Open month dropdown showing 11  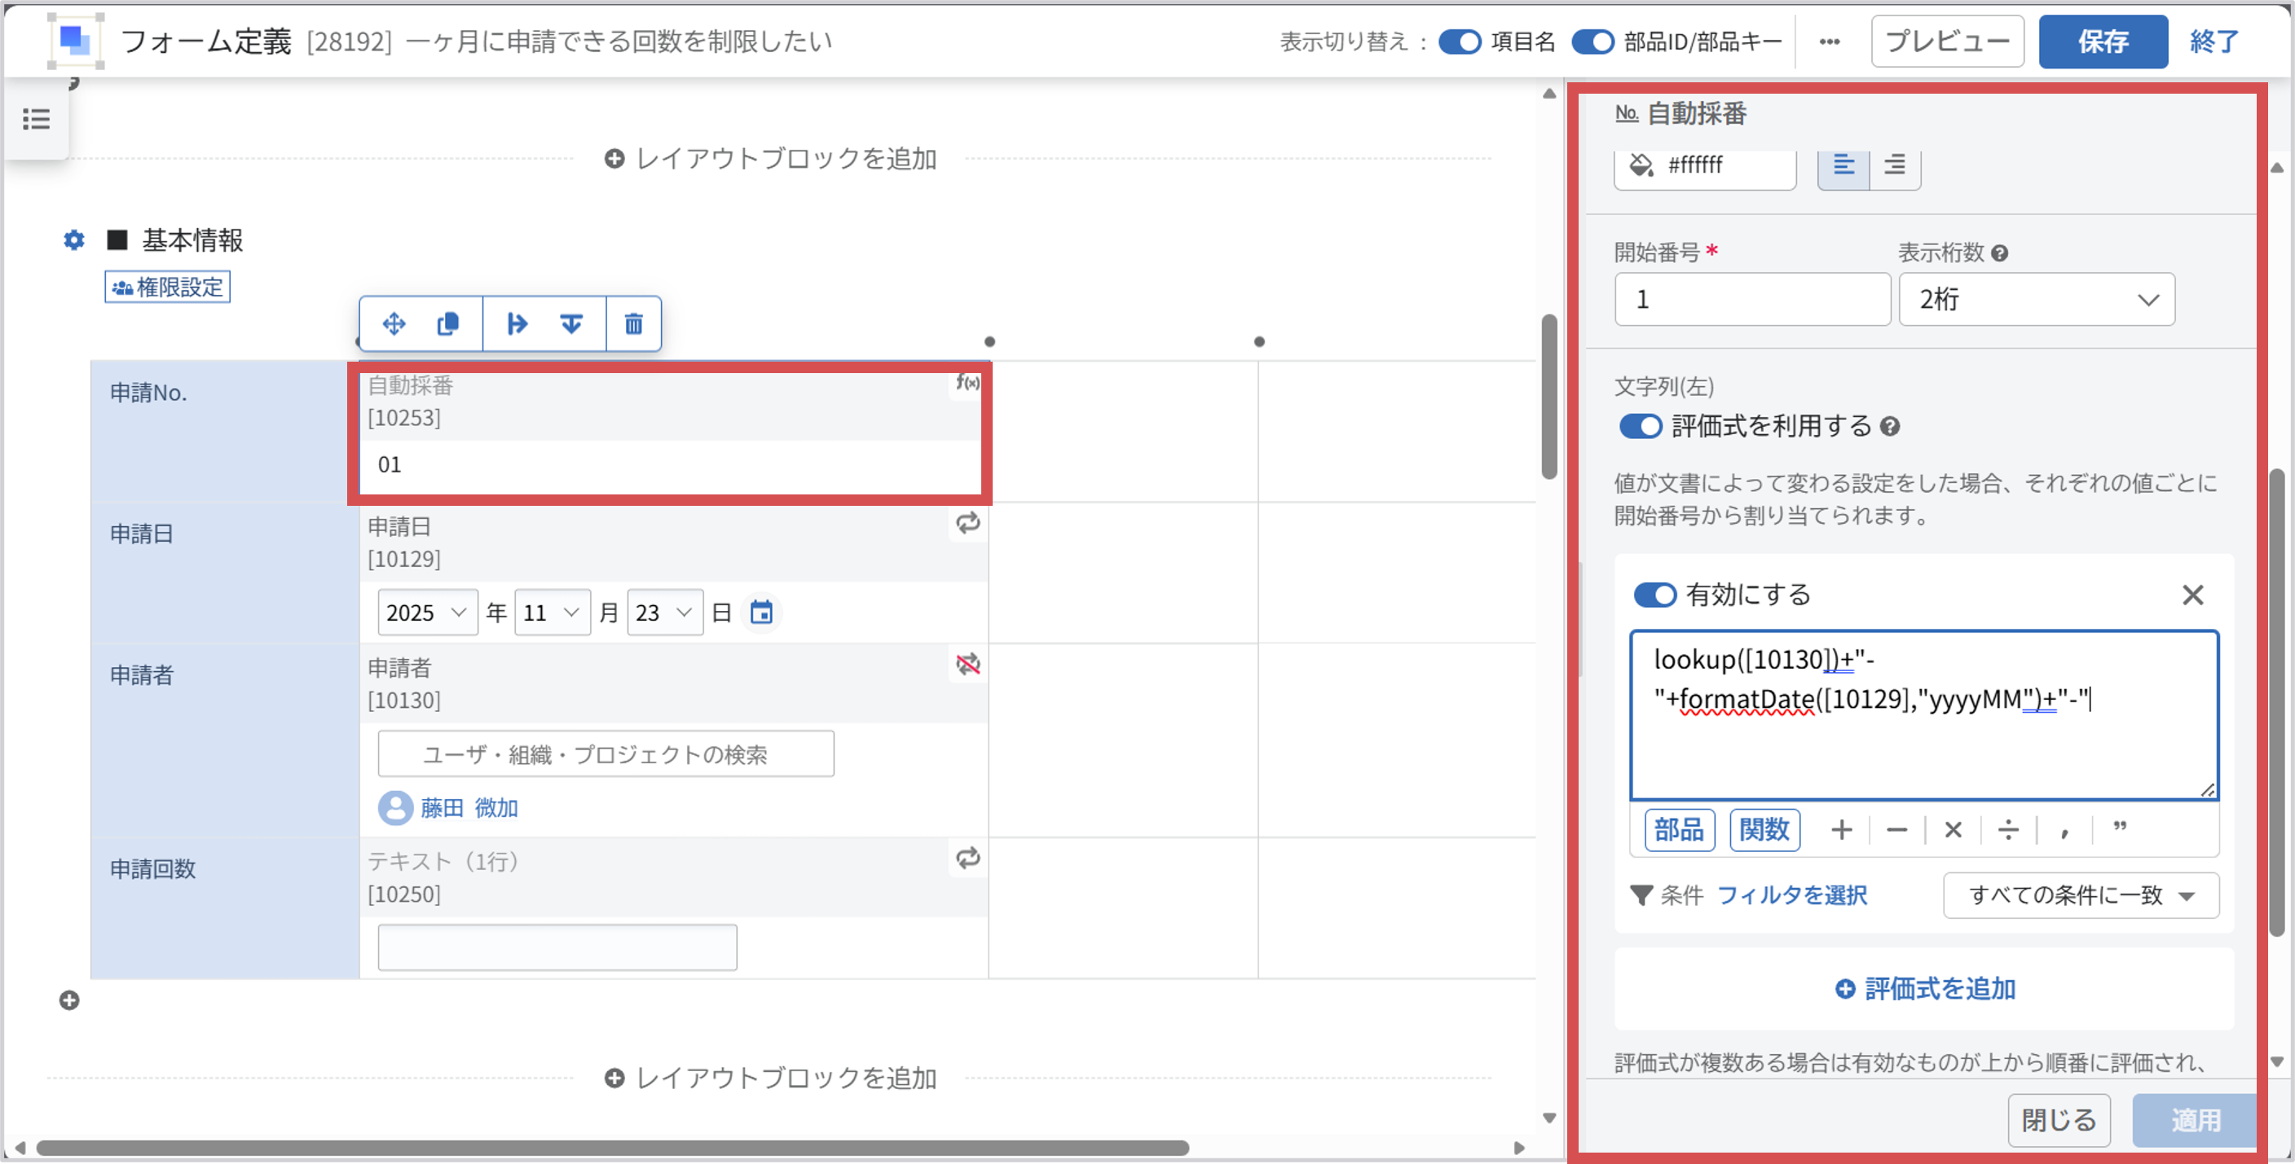(553, 612)
